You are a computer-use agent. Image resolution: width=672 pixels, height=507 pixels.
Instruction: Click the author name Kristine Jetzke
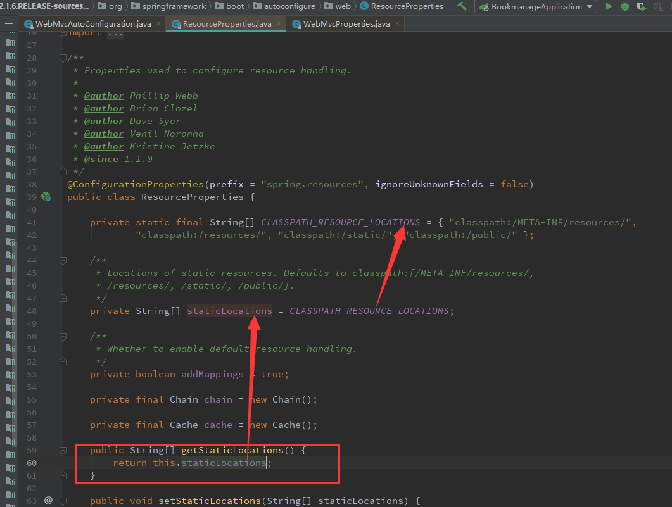(172, 146)
